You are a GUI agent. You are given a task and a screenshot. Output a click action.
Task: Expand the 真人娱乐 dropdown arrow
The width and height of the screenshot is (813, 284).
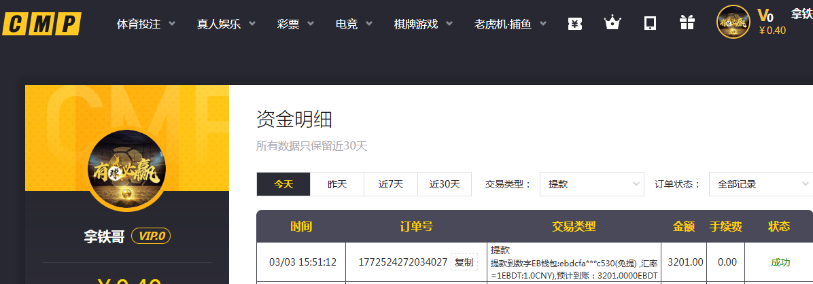coord(252,24)
